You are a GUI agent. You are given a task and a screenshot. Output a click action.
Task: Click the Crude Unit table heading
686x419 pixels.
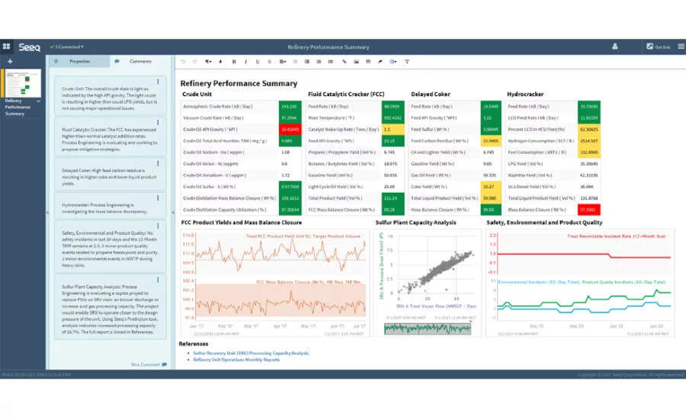197,94
